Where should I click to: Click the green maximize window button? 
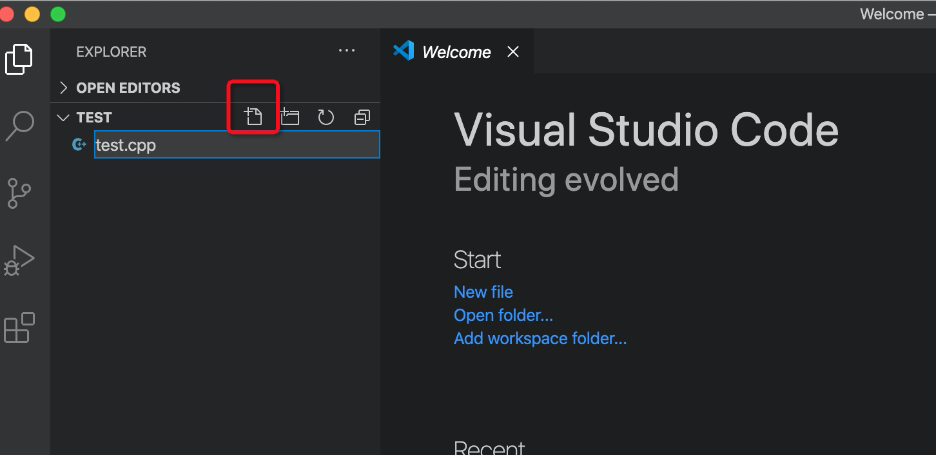pos(58,14)
